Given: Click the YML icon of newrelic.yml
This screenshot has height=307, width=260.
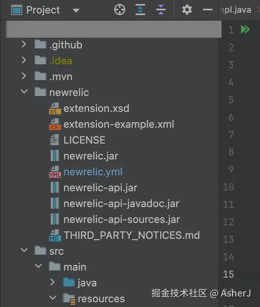Looking at the screenshot, I should tap(55, 172).
